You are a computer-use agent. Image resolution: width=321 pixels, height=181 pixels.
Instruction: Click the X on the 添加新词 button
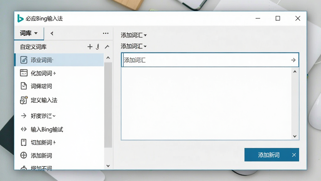294,155
